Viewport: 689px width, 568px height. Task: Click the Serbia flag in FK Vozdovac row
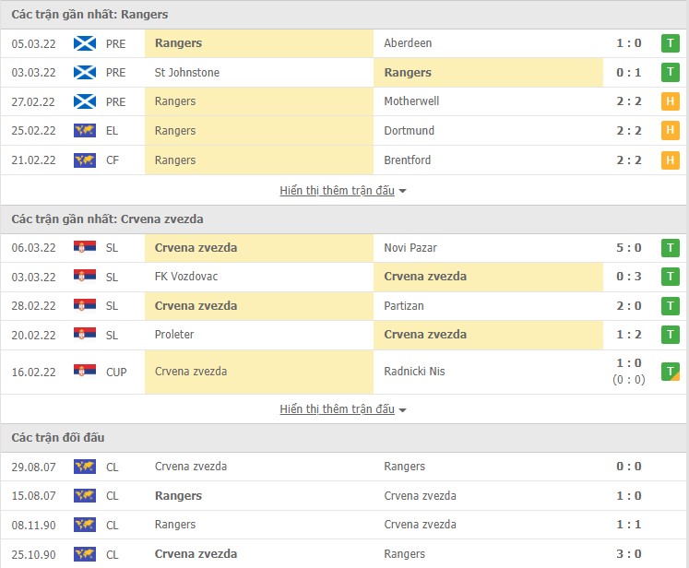point(85,277)
